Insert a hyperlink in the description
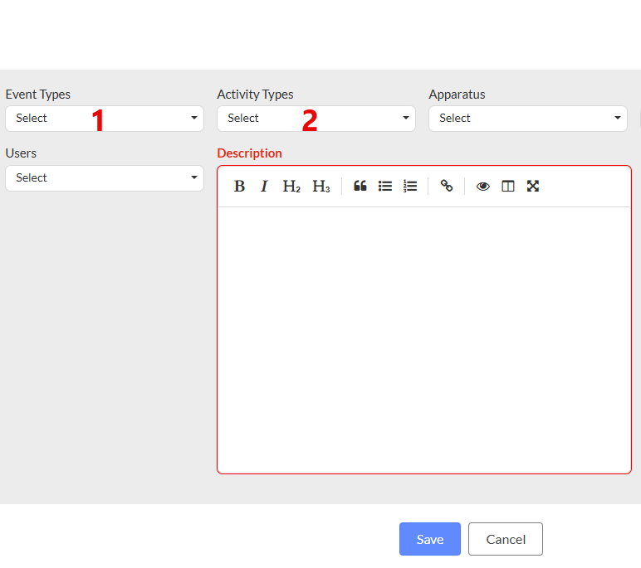Screen dimensions: 641x568 447,187
